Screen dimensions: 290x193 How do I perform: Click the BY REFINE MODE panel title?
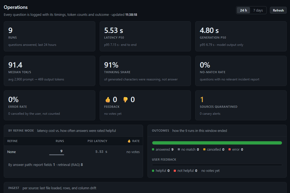coord(21,131)
